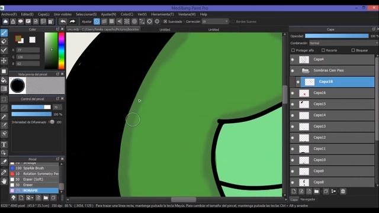The image size is (379, 213).
Task: Create new layer with bottom panel icon
Action: pyautogui.click(x=294, y=192)
